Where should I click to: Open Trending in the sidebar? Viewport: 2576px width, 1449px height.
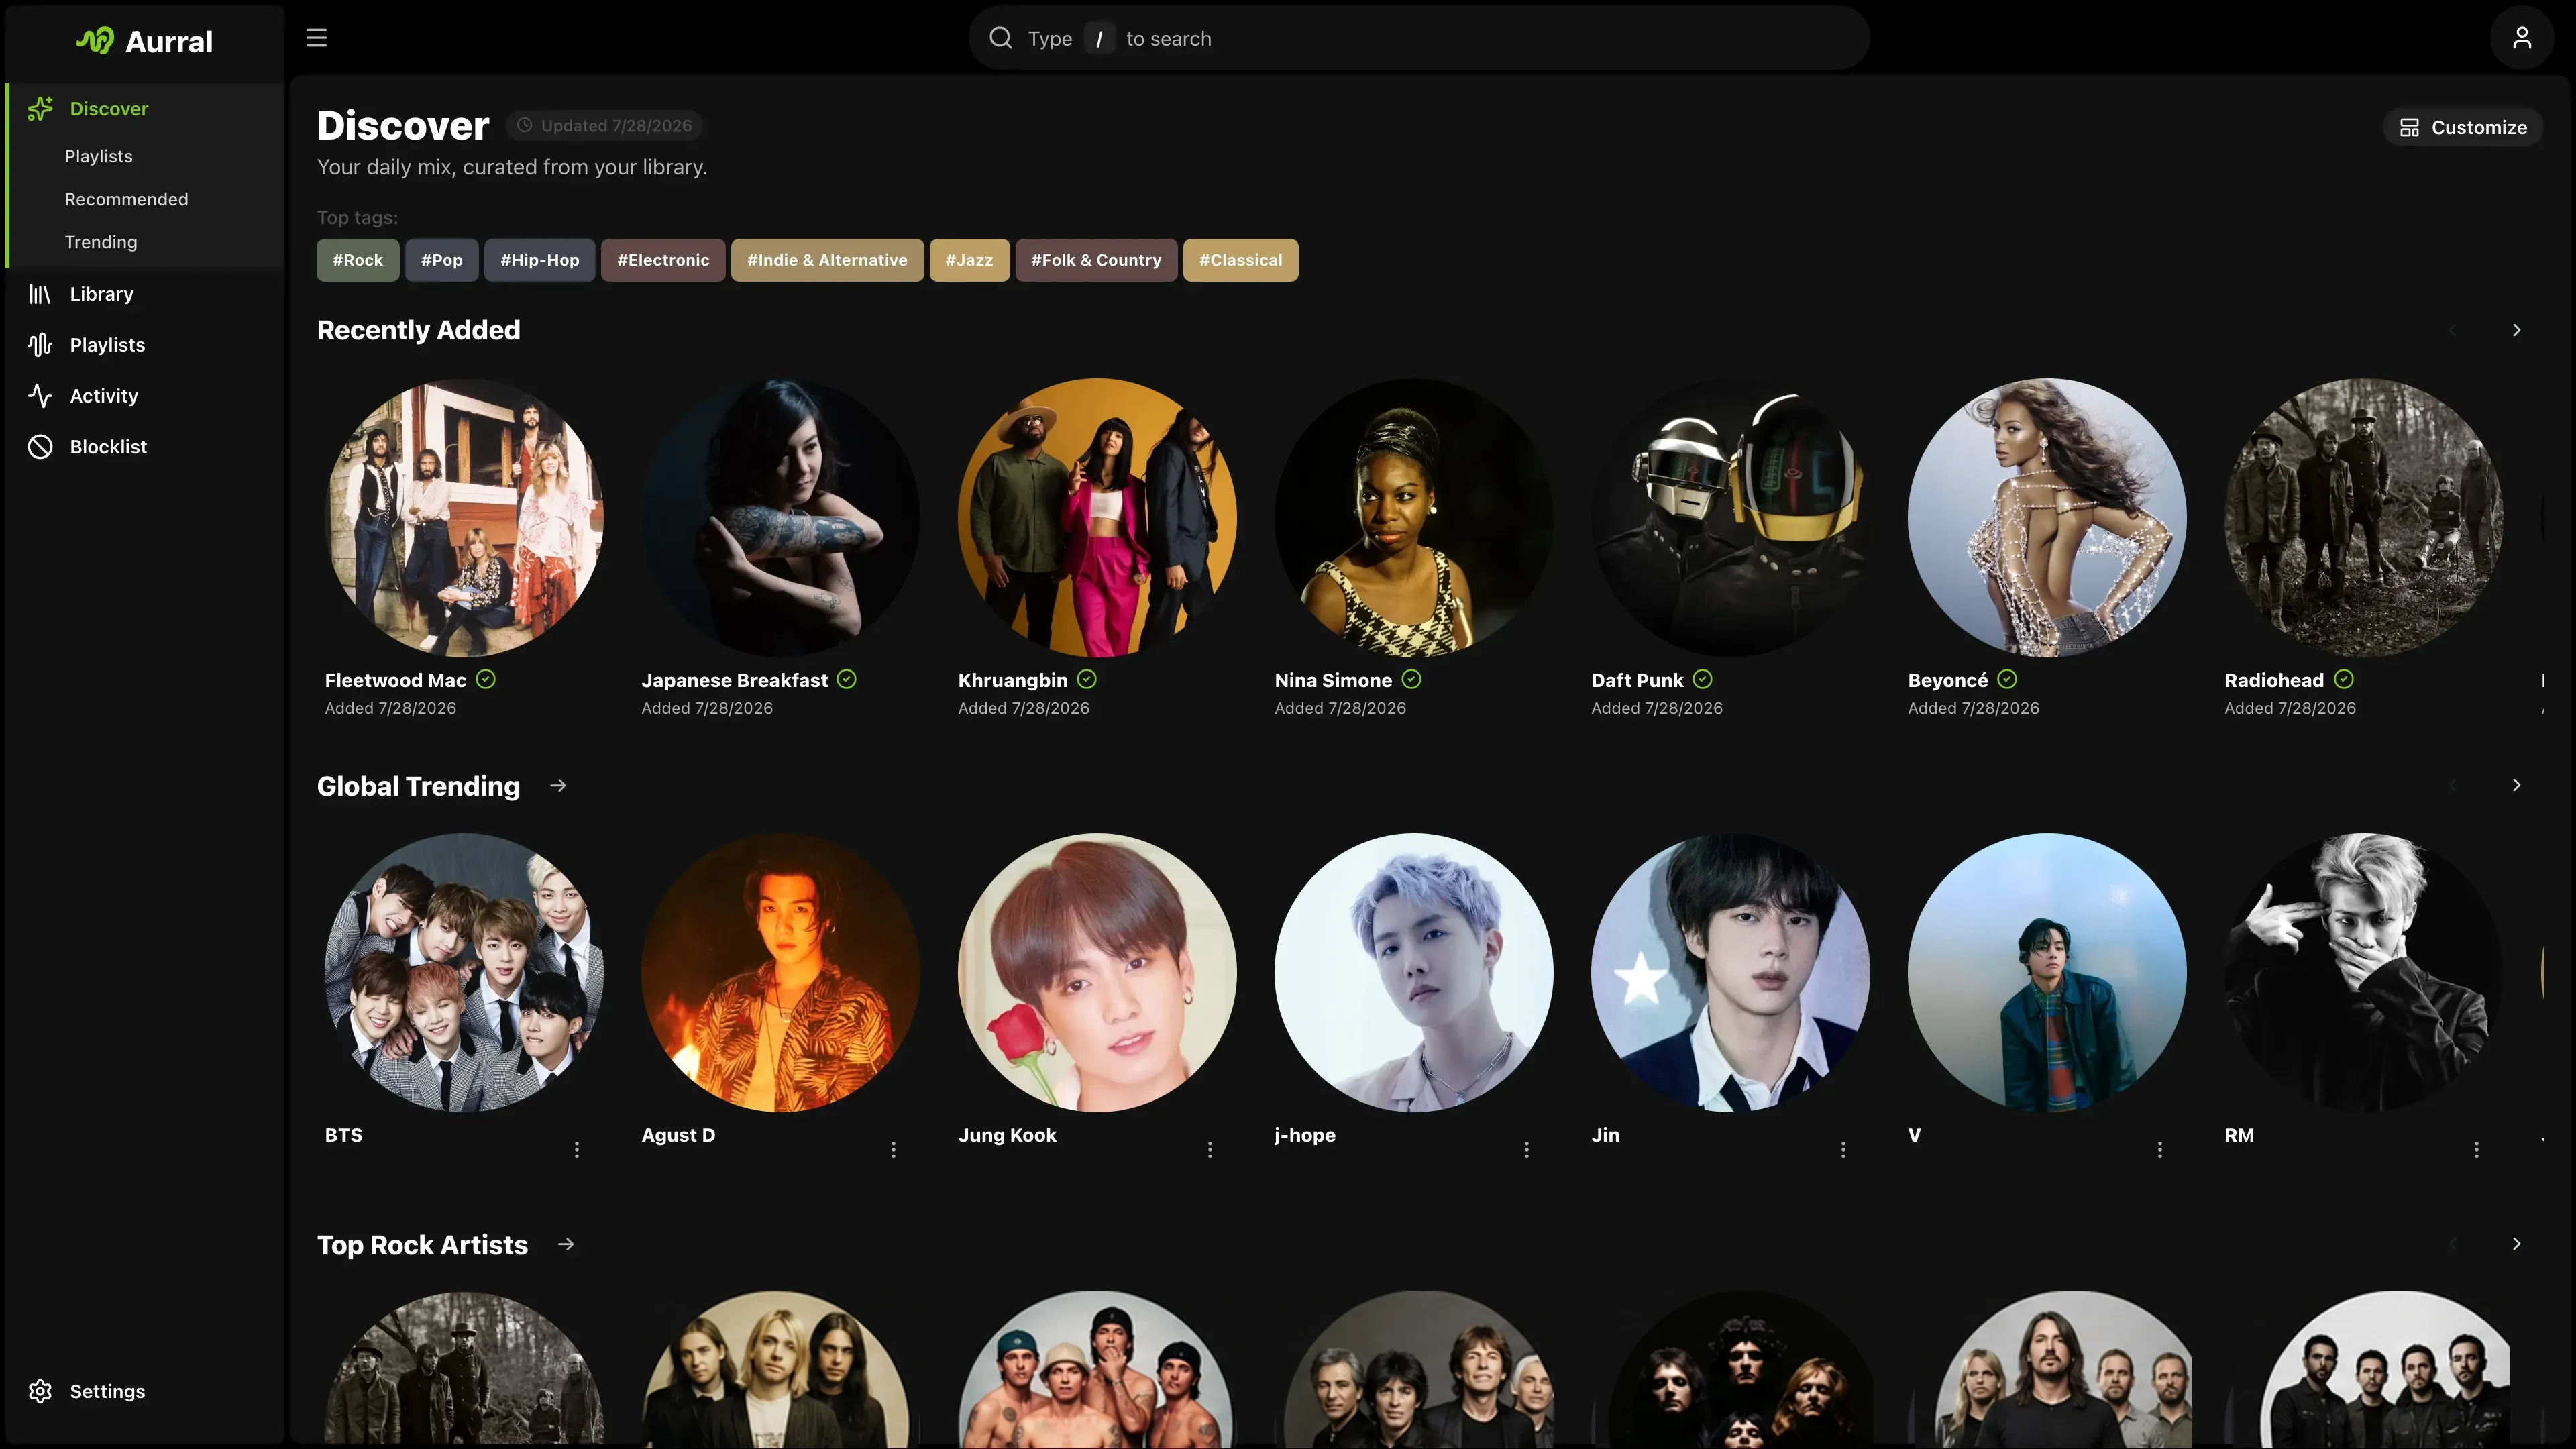click(x=101, y=242)
